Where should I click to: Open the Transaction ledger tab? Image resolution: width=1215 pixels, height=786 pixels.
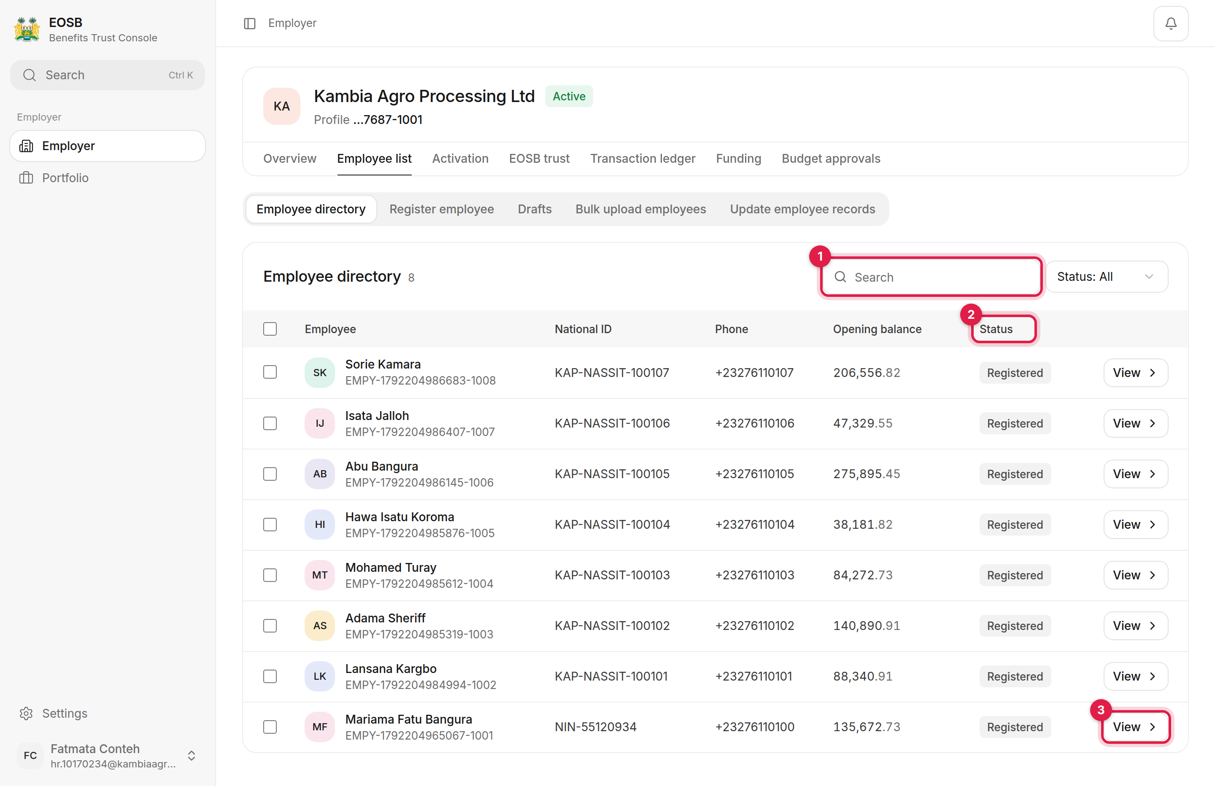(x=643, y=159)
